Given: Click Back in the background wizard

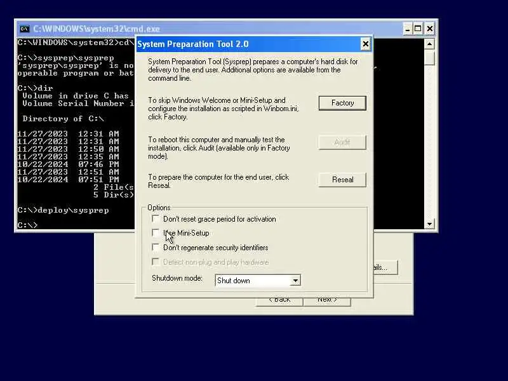Looking at the screenshot, I should (x=279, y=300).
